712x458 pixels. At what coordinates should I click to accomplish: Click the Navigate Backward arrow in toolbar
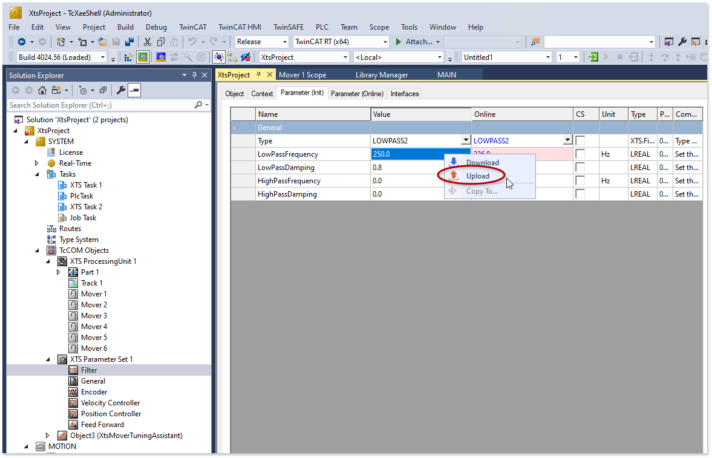pyautogui.click(x=21, y=42)
